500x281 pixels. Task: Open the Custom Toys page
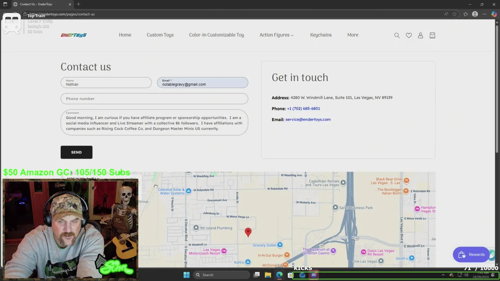click(160, 35)
